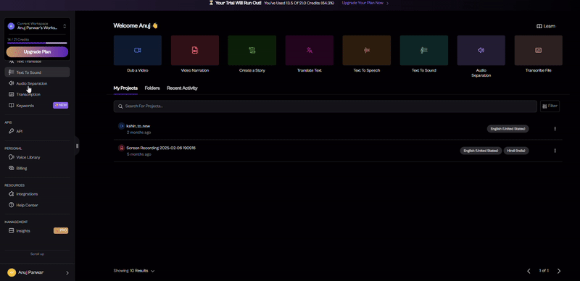Click the workspace avatar icon
The image size is (580, 281).
(11, 26)
